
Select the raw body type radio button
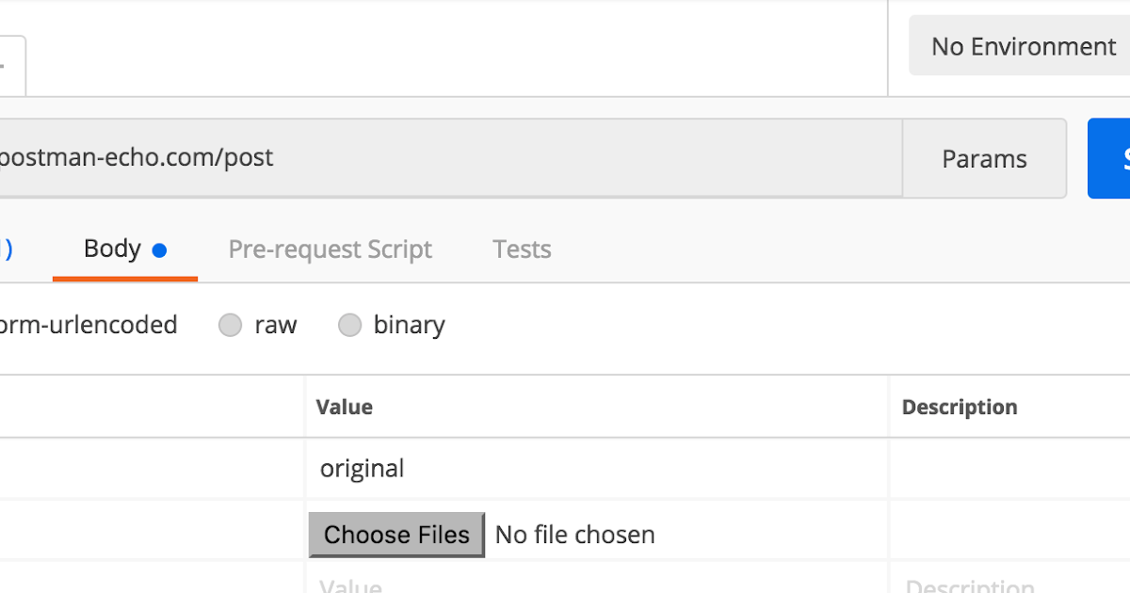tap(230, 326)
